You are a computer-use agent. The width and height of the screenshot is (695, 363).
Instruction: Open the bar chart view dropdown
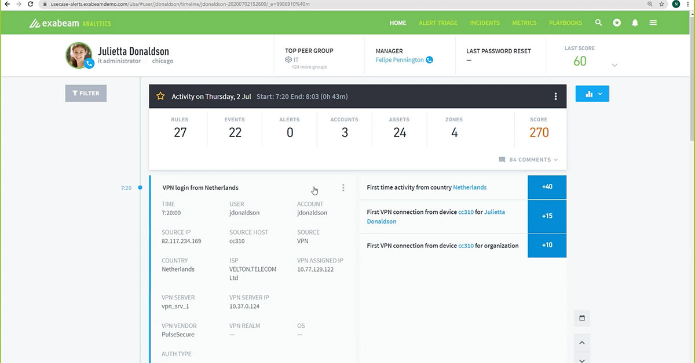[x=592, y=94]
